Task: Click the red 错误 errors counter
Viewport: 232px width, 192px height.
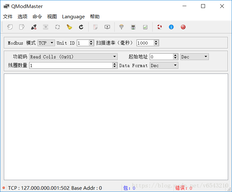Action: (x=183, y=188)
